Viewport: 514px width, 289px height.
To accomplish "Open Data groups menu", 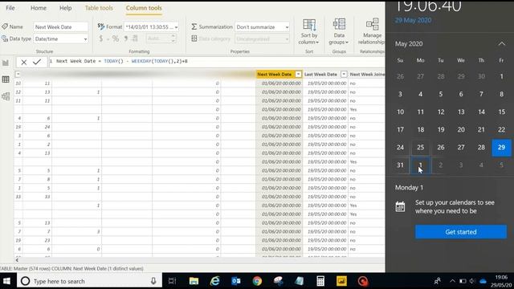I will coord(339,32).
